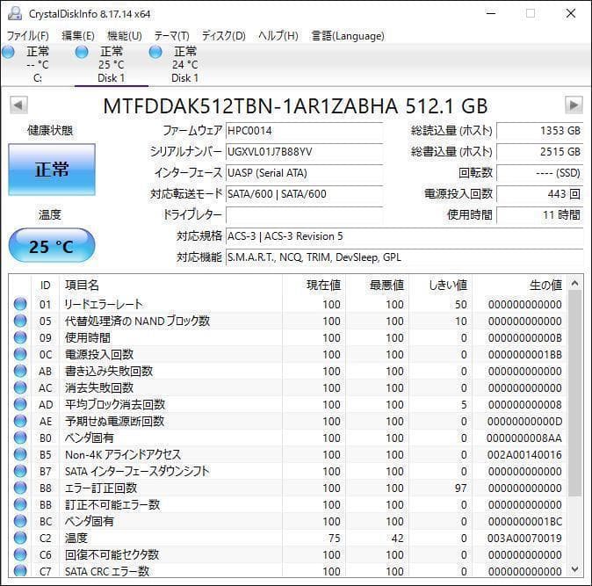Viewport: 592px width, 586px height.
Task: Click the serial number field UGXVL01J7B88YV
Action: click(x=304, y=152)
